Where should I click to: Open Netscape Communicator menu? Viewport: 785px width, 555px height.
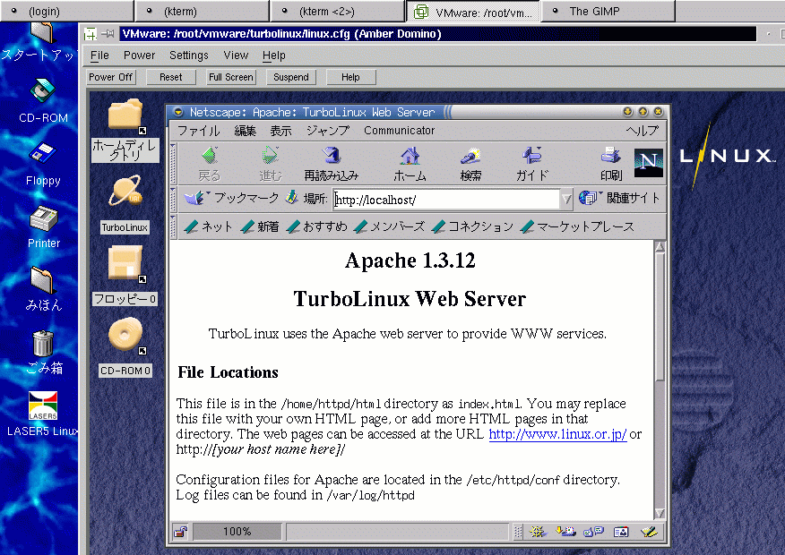[399, 131]
